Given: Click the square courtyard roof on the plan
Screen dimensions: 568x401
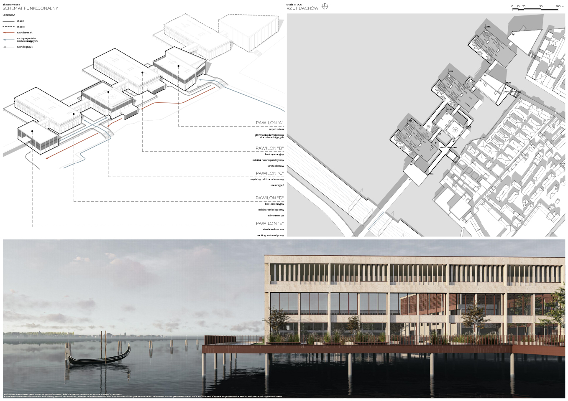Looking at the screenshot, I should [x=453, y=130].
